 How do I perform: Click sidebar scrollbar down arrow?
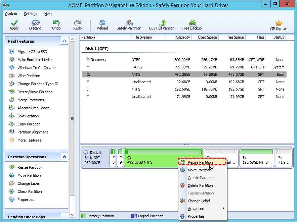click(72, 215)
